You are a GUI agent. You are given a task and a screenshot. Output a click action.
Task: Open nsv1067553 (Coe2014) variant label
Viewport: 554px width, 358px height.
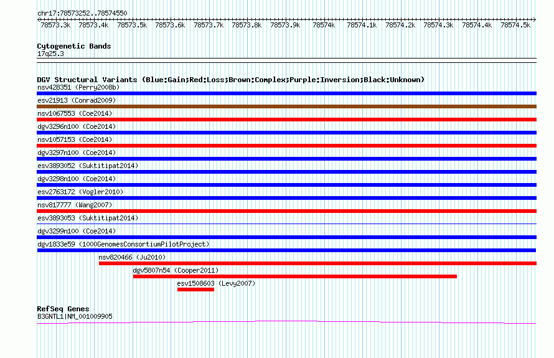click(75, 113)
